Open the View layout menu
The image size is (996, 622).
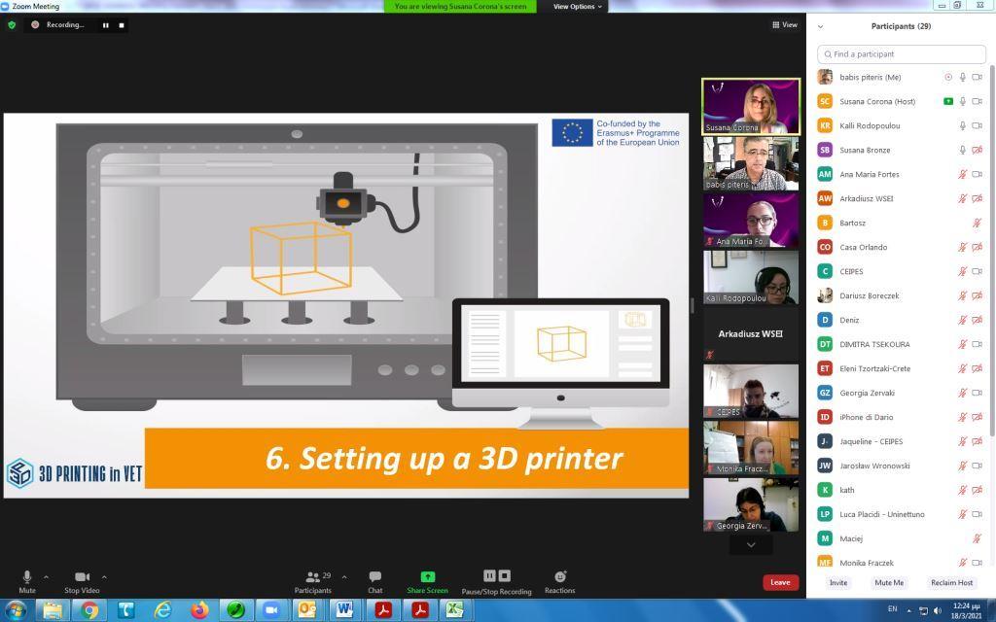click(x=785, y=25)
